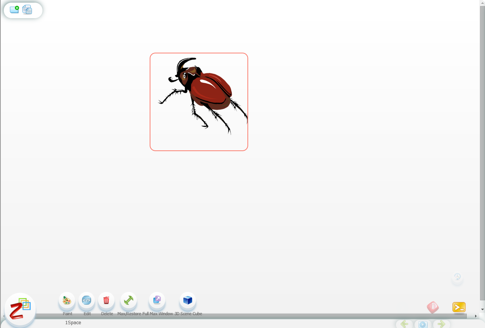Launch the 3D Scene Cube
The image size is (485, 328).
click(x=188, y=301)
